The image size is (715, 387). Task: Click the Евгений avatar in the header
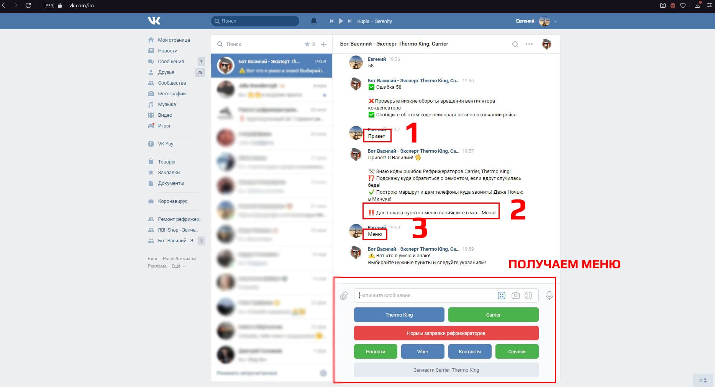click(x=544, y=21)
